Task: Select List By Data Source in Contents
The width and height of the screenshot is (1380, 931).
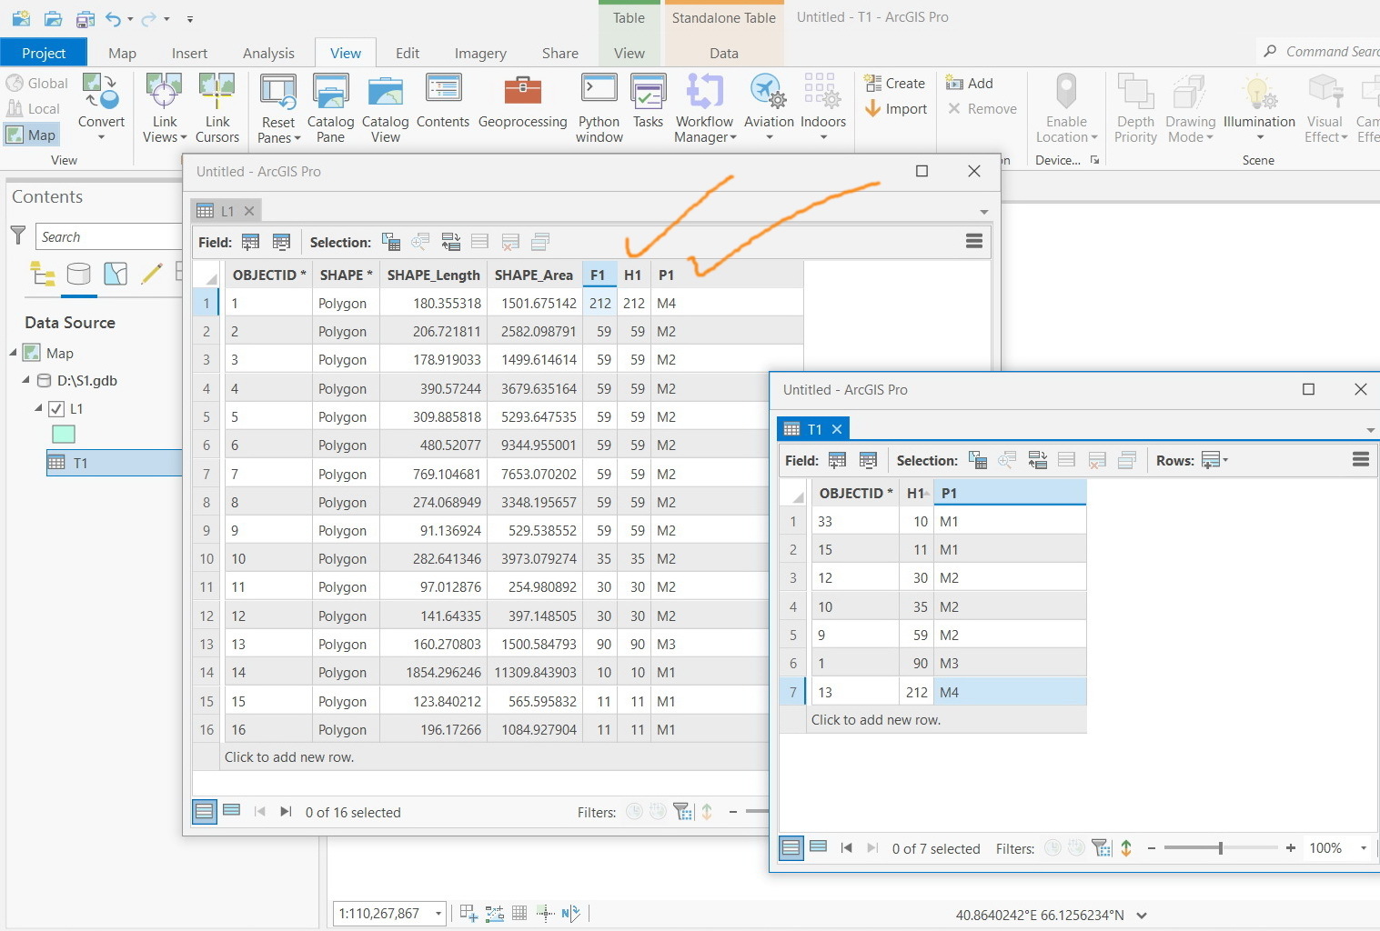Action: [79, 274]
